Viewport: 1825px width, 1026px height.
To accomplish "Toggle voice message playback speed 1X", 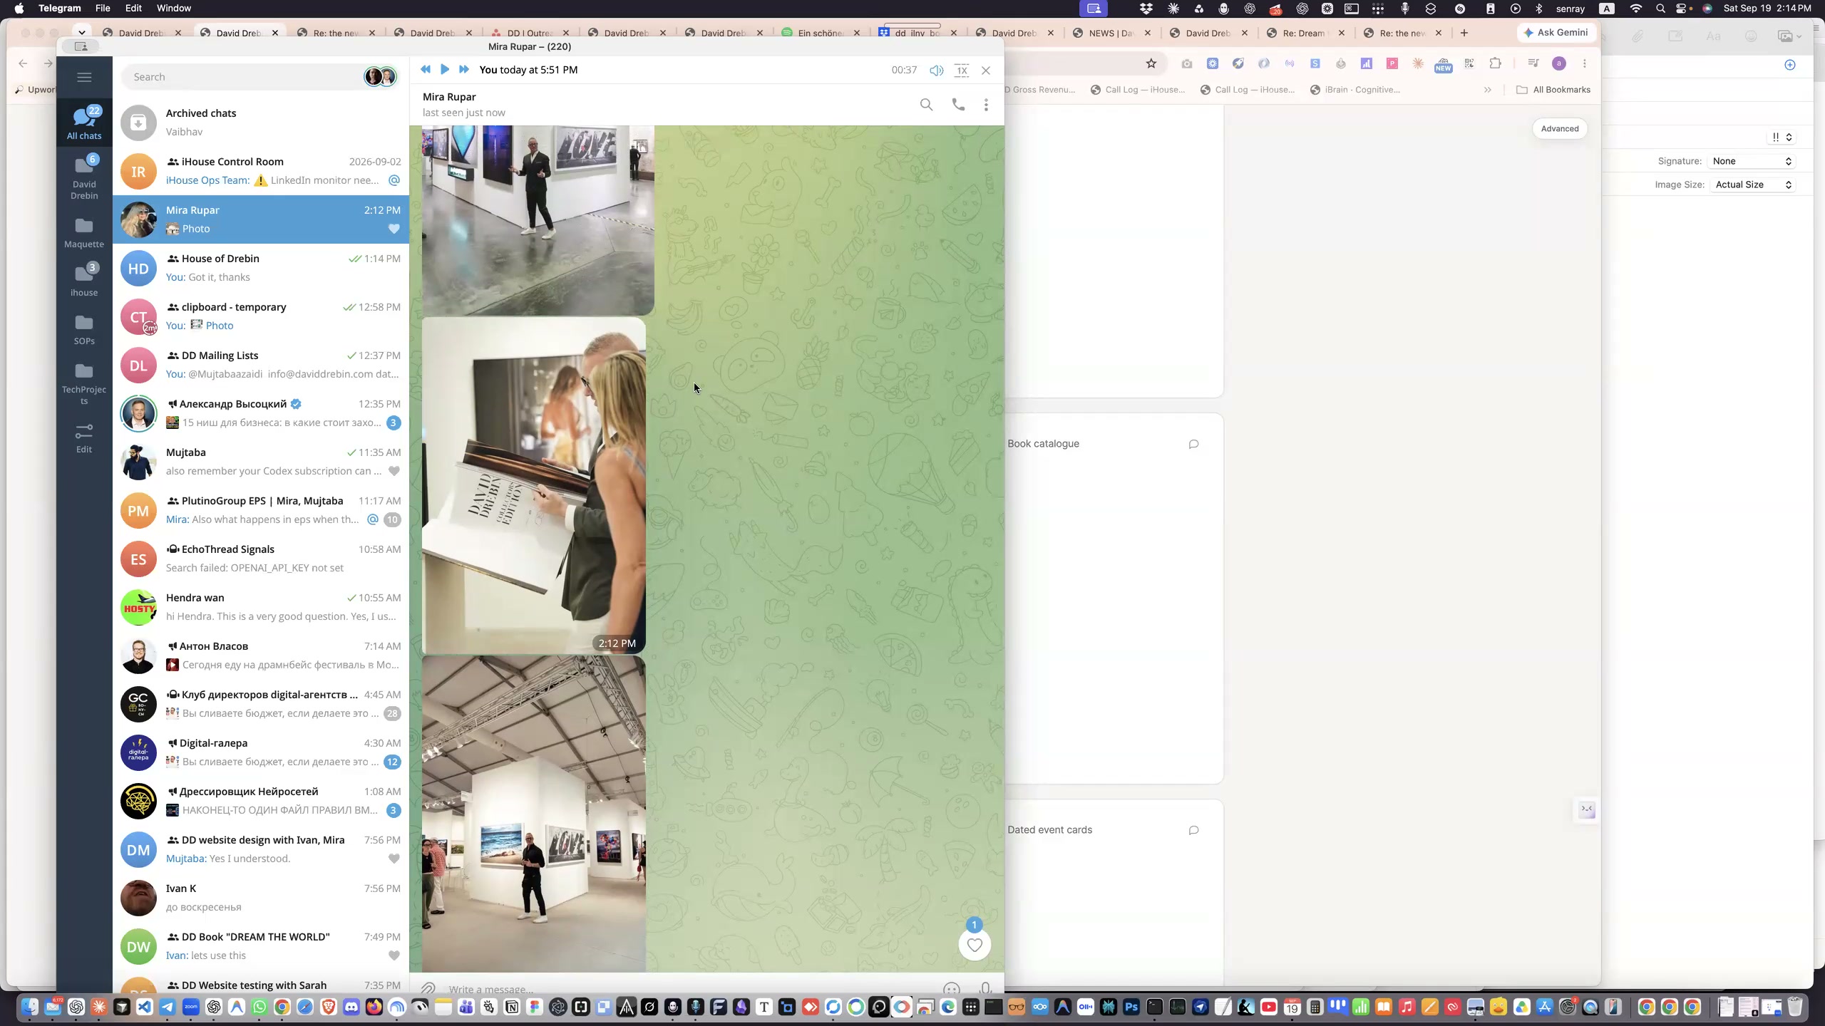I will click(x=962, y=70).
